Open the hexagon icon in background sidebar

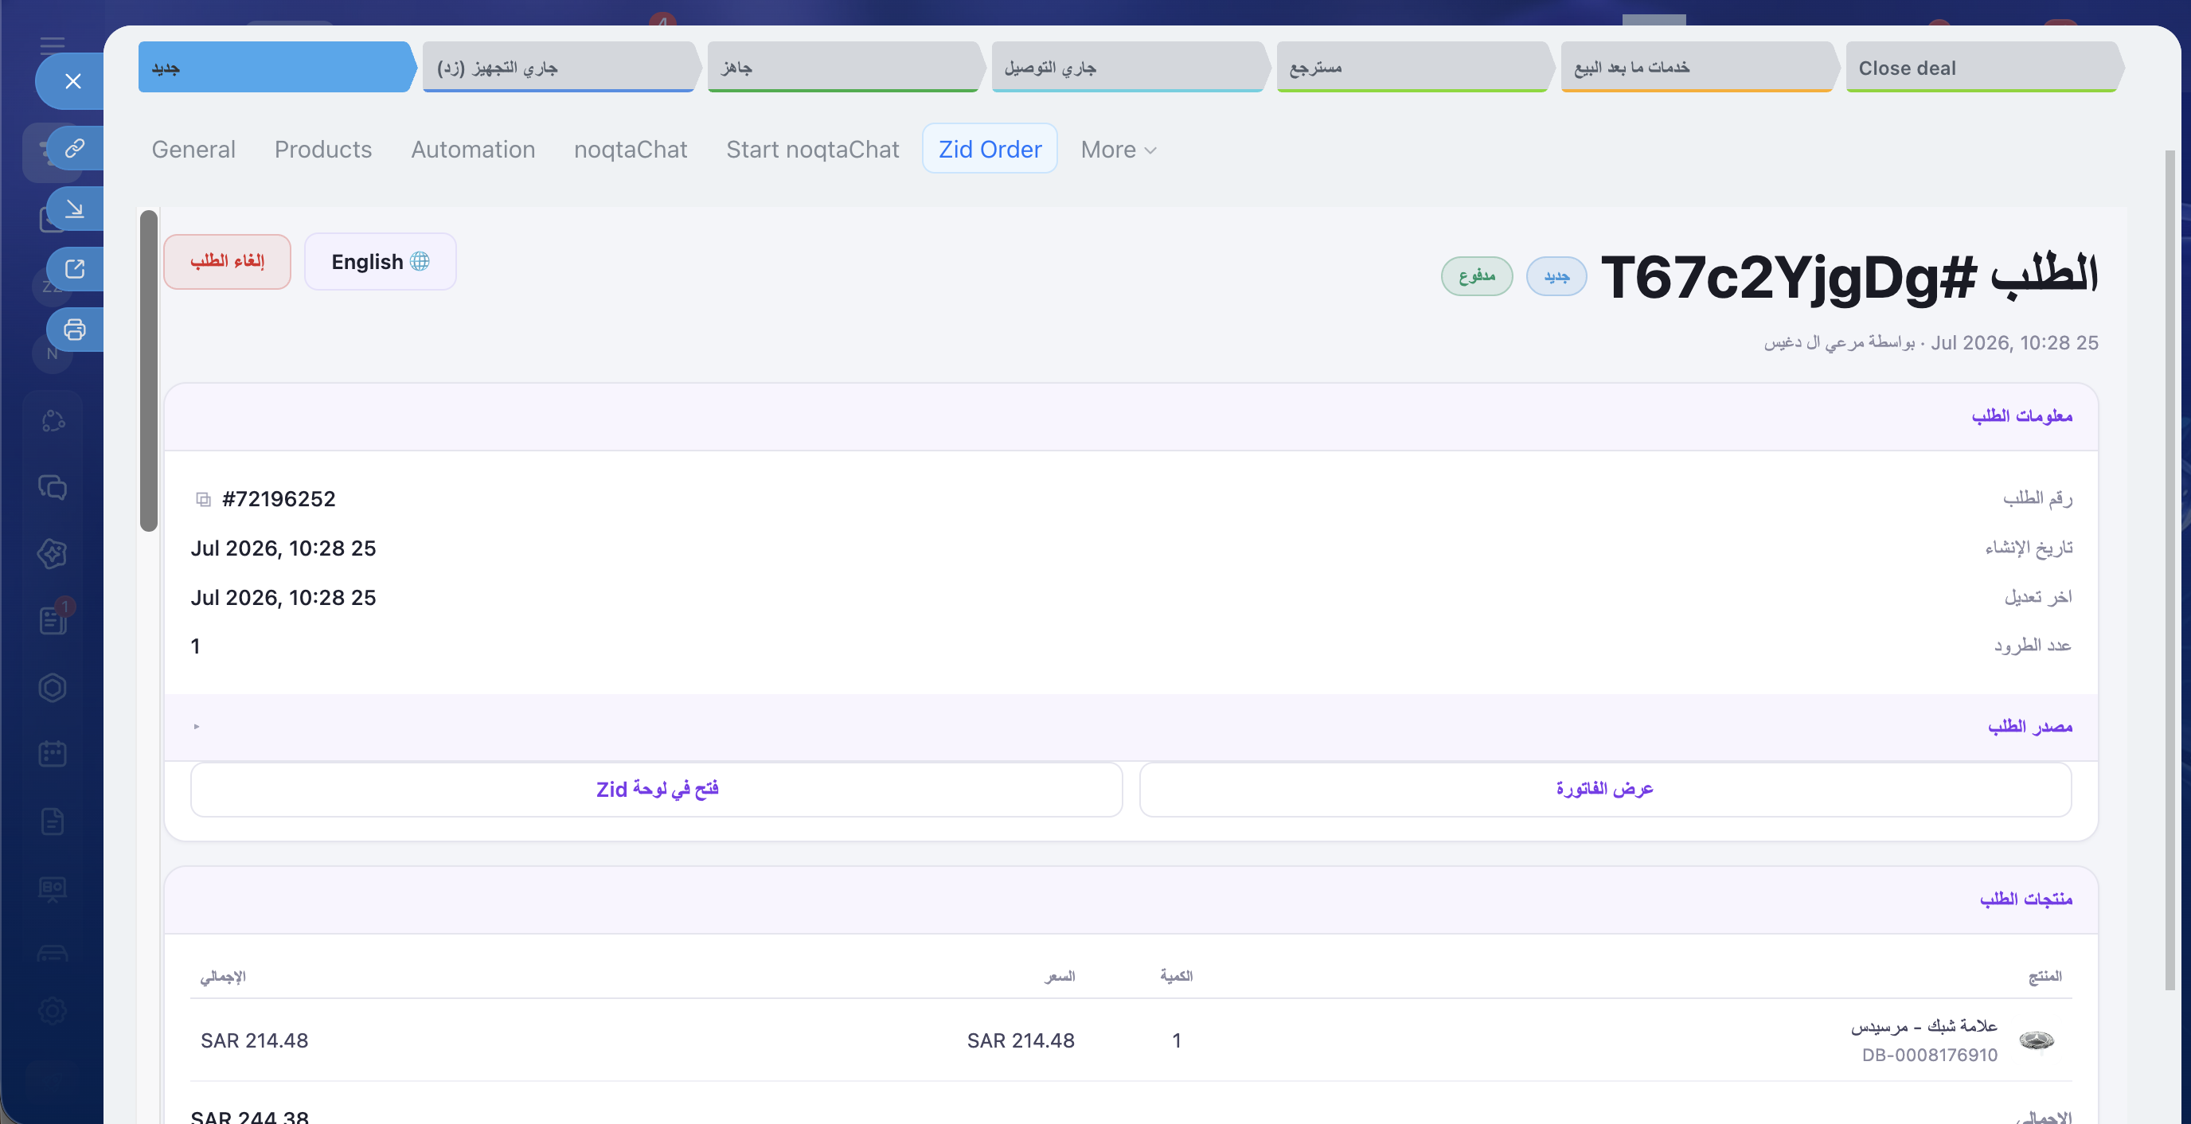pyautogui.click(x=53, y=687)
